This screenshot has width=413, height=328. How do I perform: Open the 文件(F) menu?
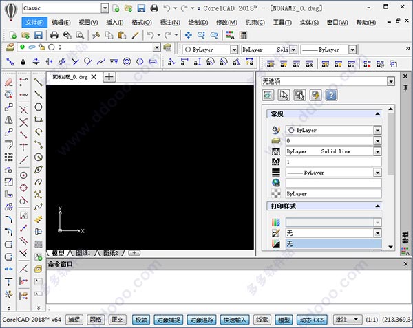[x=34, y=23]
